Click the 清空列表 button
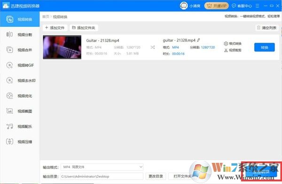The image size is (282, 184). pos(266,28)
